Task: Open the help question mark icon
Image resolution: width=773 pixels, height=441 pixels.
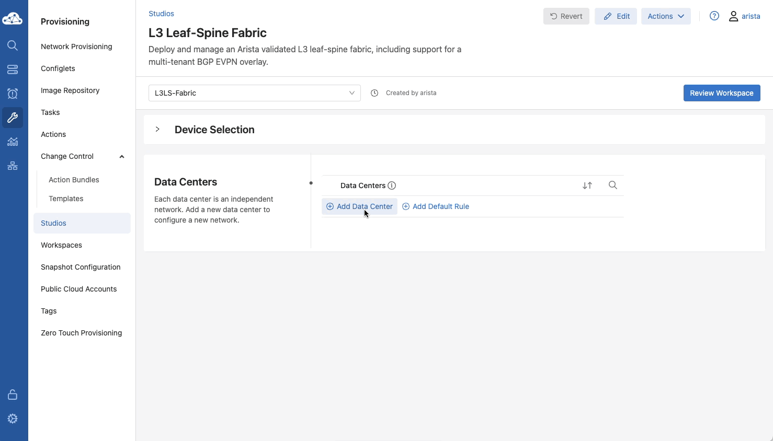Action: point(714,16)
